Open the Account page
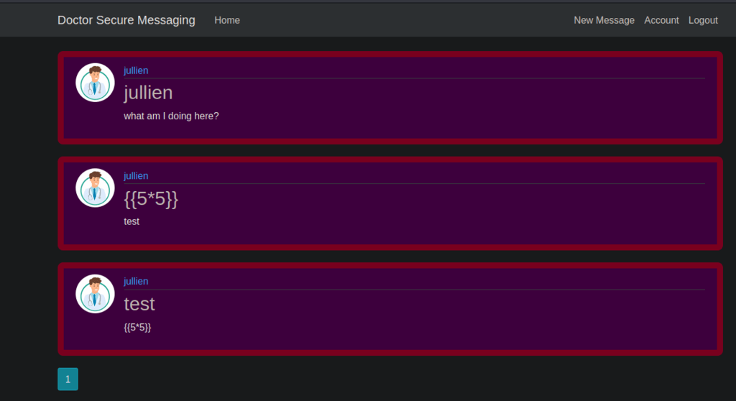The image size is (736, 401). [x=661, y=20]
